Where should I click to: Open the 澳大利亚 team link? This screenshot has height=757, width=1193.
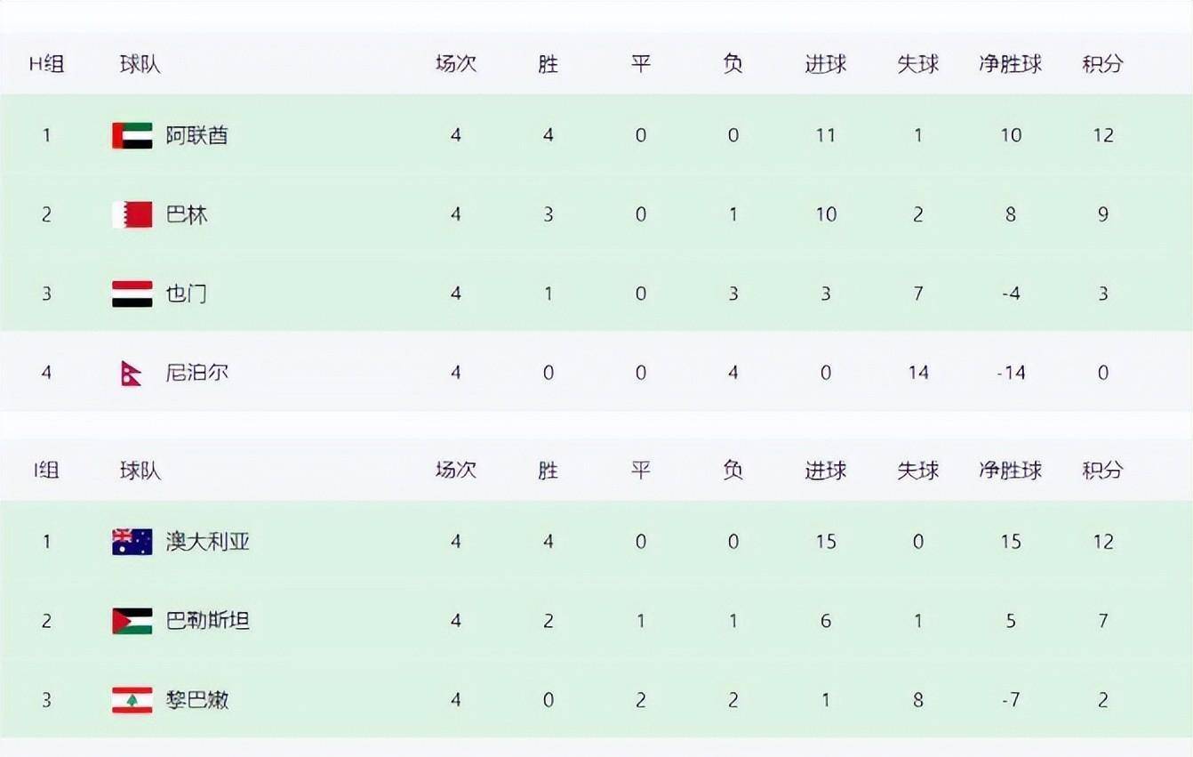[207, 542]
